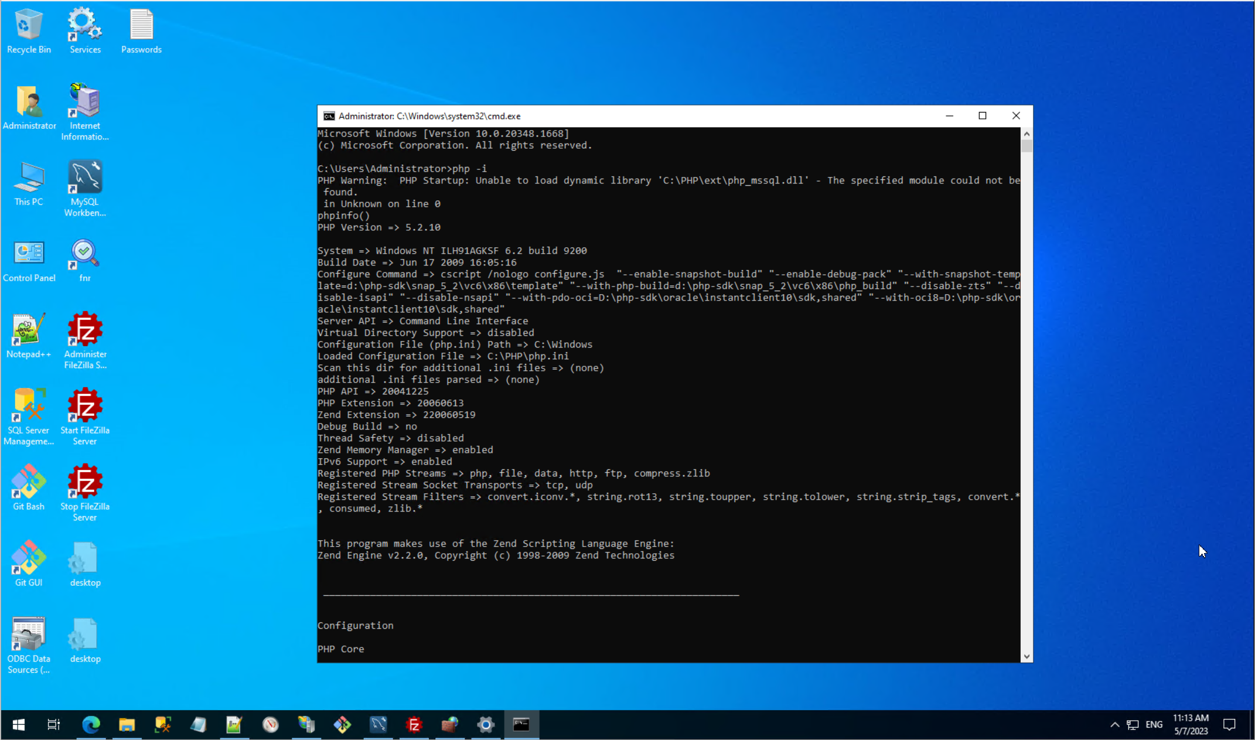The width and height of the screenshot is (1255, 740).
Task: Select SQL Server Management desktop shortcut
Action: [28, 416]
